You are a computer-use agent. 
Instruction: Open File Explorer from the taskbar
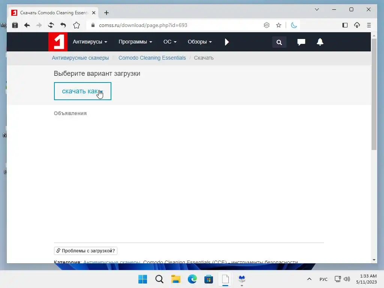pos(175,279)
